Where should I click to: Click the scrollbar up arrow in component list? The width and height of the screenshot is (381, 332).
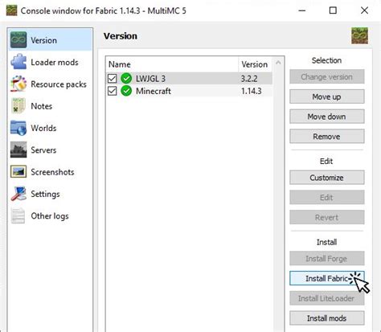point(278,63)
